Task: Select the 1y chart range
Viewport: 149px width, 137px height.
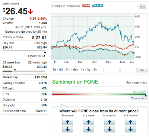Action: [x=82, y=70]
